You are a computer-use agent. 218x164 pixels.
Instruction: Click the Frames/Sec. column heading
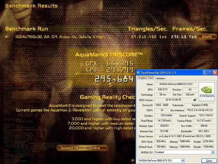(190, 29)
